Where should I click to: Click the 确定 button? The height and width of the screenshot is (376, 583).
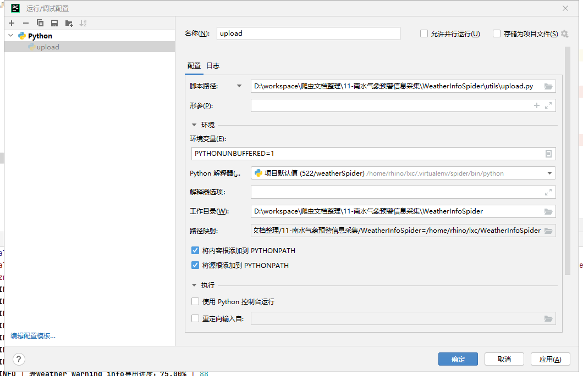pyautogui.click(x=458, y=359)
